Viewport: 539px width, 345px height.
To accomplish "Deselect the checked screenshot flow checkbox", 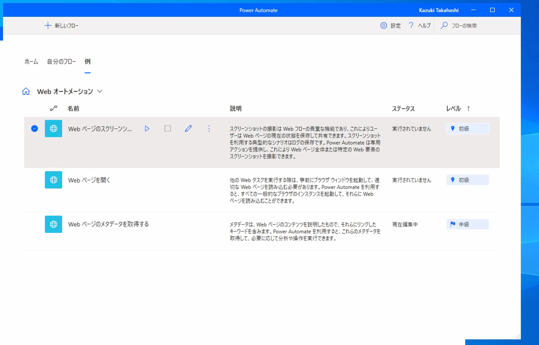I will pos(34,128).
